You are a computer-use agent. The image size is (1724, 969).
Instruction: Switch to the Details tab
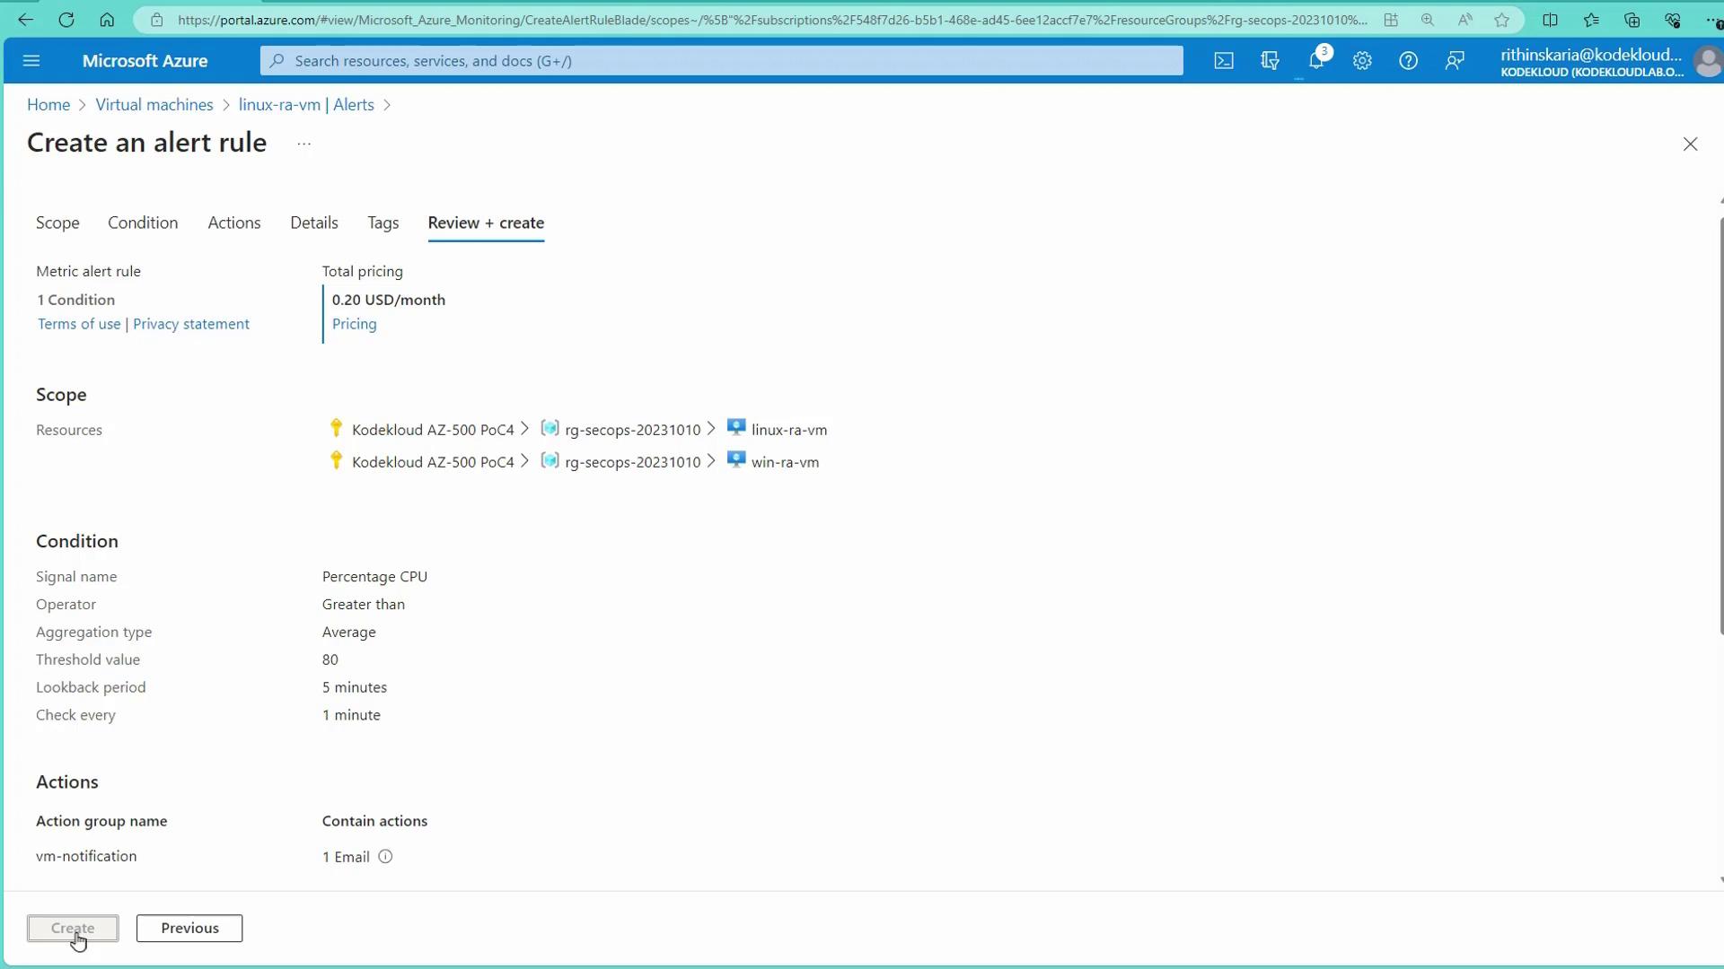[x=313, y=223]
